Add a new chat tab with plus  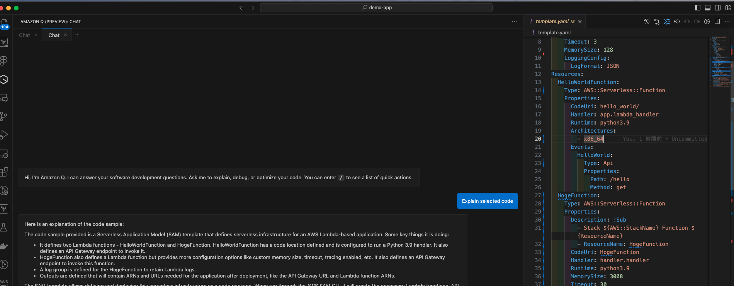(x=77, y=35)
